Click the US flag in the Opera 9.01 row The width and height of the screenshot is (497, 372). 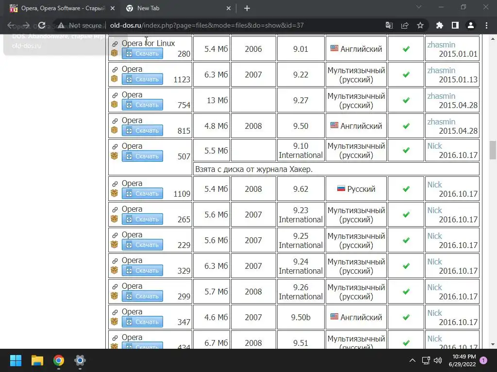[x=334, y=48]
